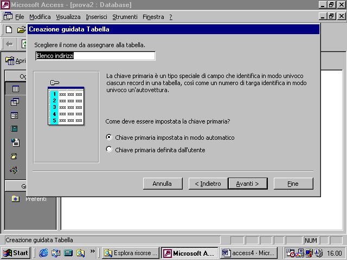Image resolution: width=347 pixels, height=260 pixels.
Task: Open the Windows Start button
Action: (x=16, y=253)
